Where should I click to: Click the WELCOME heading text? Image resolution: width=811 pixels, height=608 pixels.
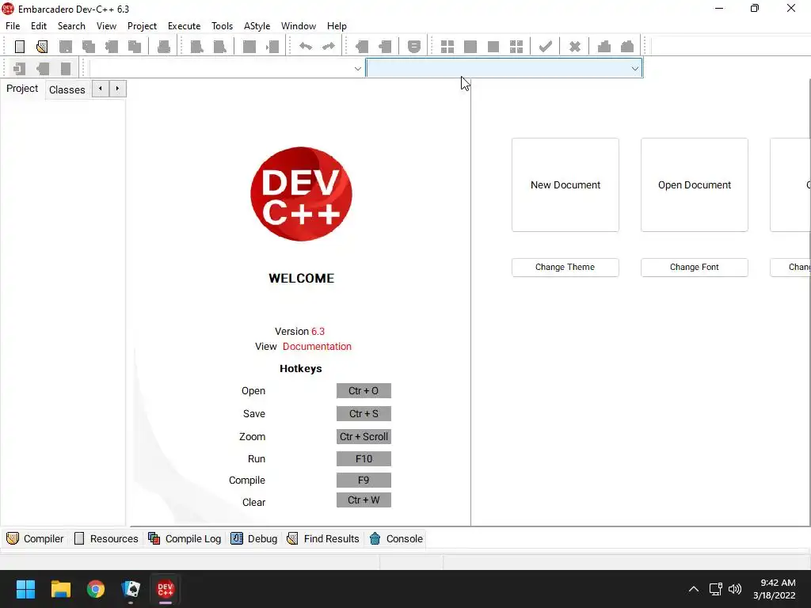coord(302,278)
